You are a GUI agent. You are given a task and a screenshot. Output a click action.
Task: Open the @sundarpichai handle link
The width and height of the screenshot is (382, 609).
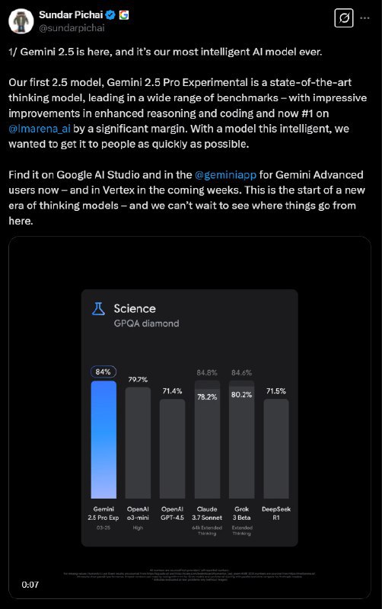click(72, 28)
